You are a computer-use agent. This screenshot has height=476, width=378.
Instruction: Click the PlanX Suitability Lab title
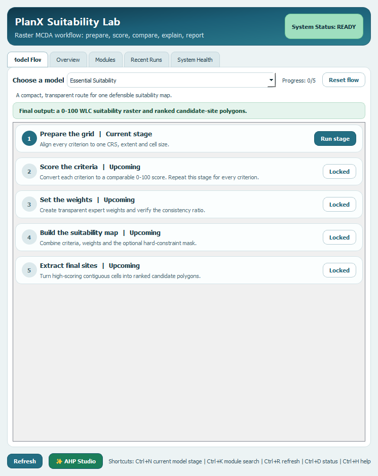(x=67, y=22)
